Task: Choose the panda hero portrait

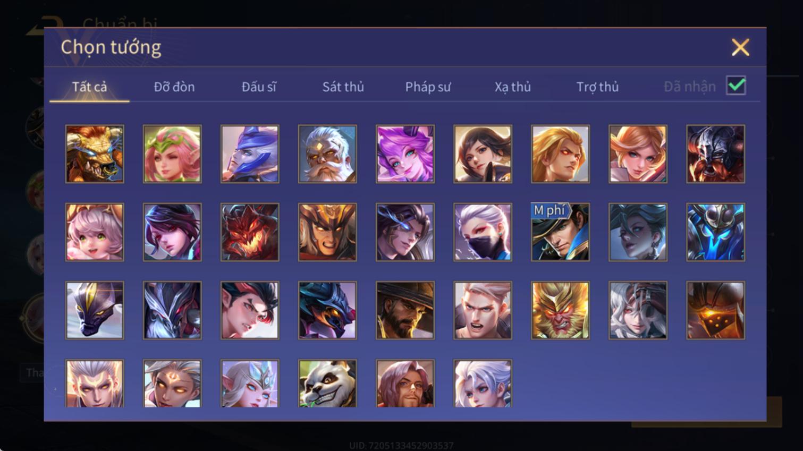Action: click(327, 384)
